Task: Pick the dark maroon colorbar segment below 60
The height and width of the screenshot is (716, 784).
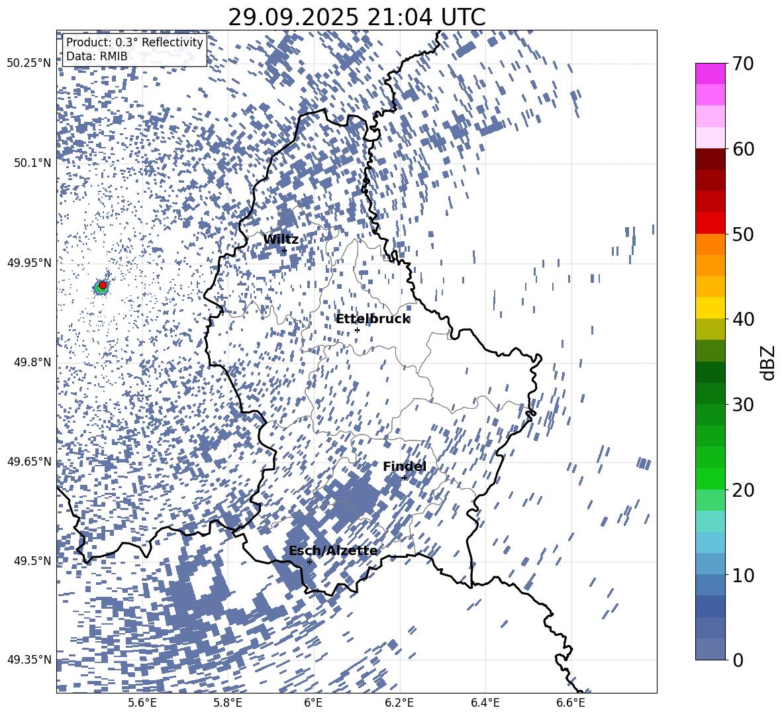Action: click(x=710, y=159)
